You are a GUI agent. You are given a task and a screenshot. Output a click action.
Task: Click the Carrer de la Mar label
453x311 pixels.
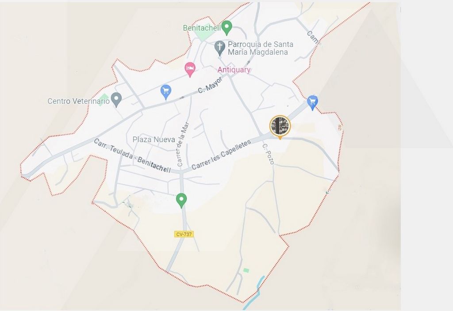[x=183, y=144]
